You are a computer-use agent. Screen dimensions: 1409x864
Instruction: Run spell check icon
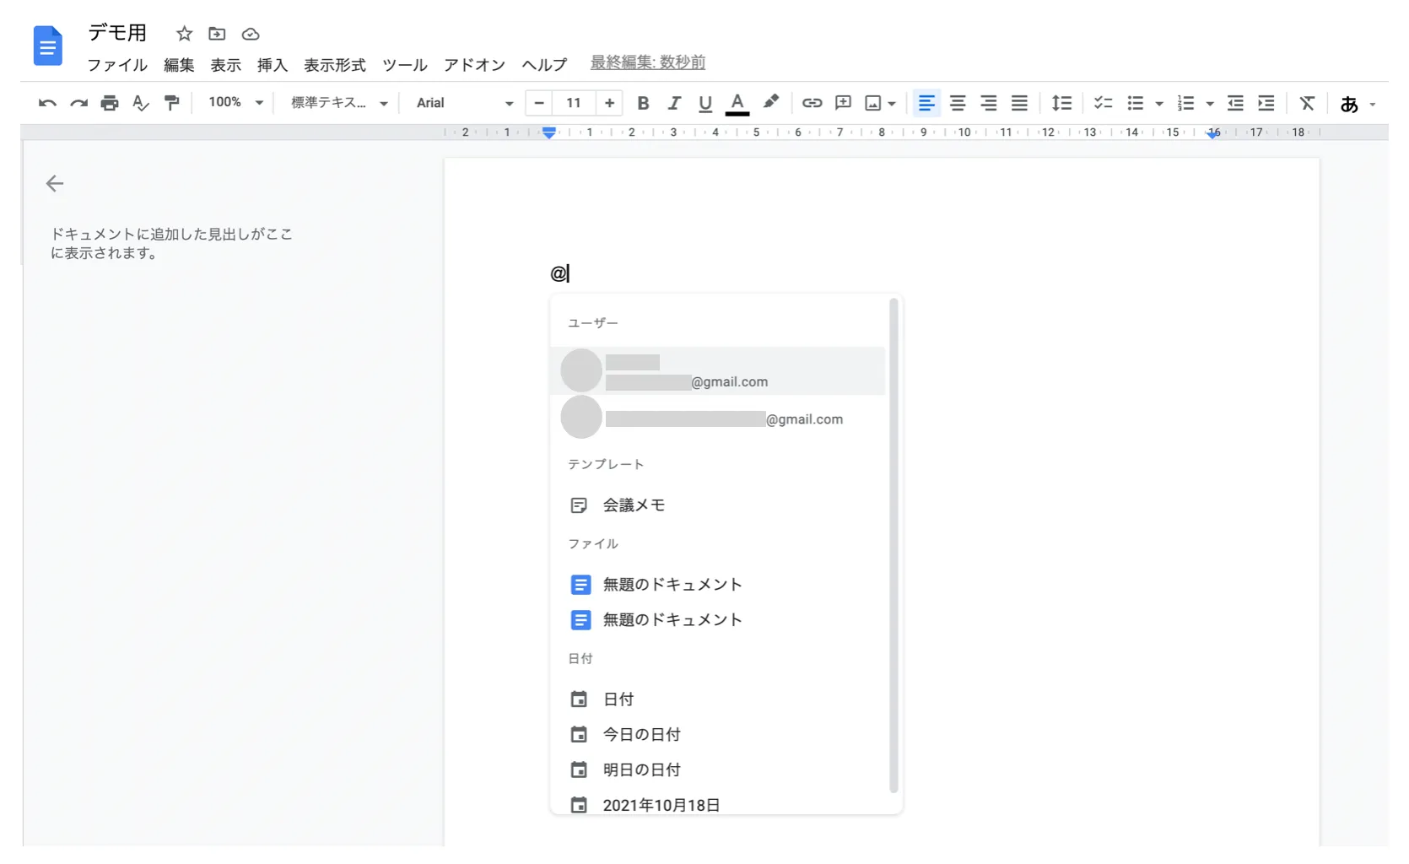point(141,103)
